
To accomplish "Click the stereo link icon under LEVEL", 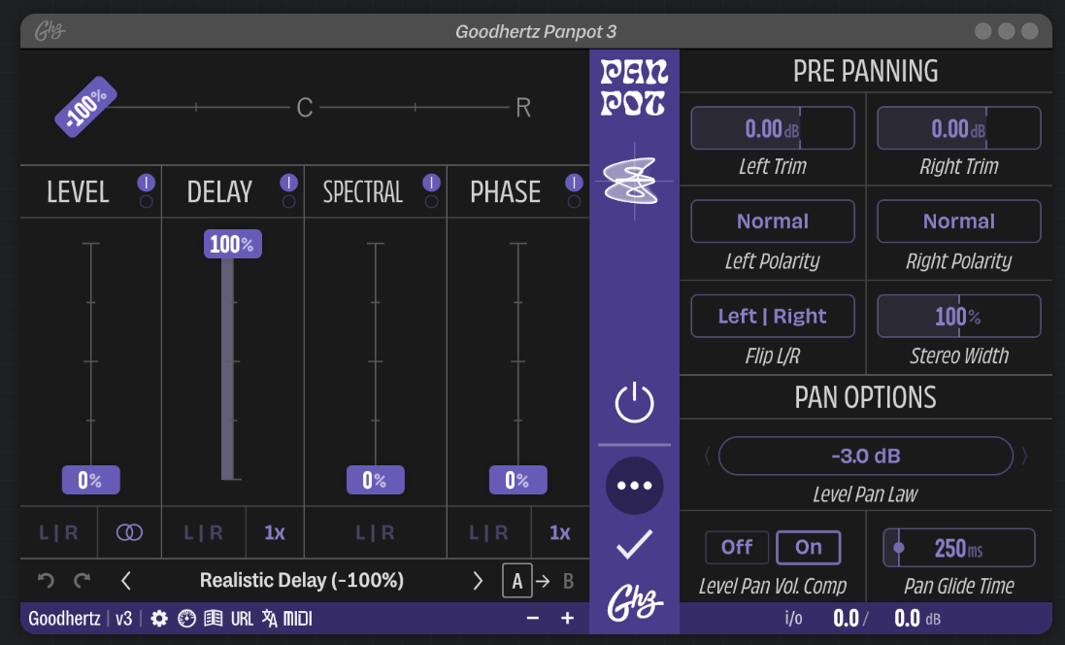I will pyautogui.click(x=129, y=532).
